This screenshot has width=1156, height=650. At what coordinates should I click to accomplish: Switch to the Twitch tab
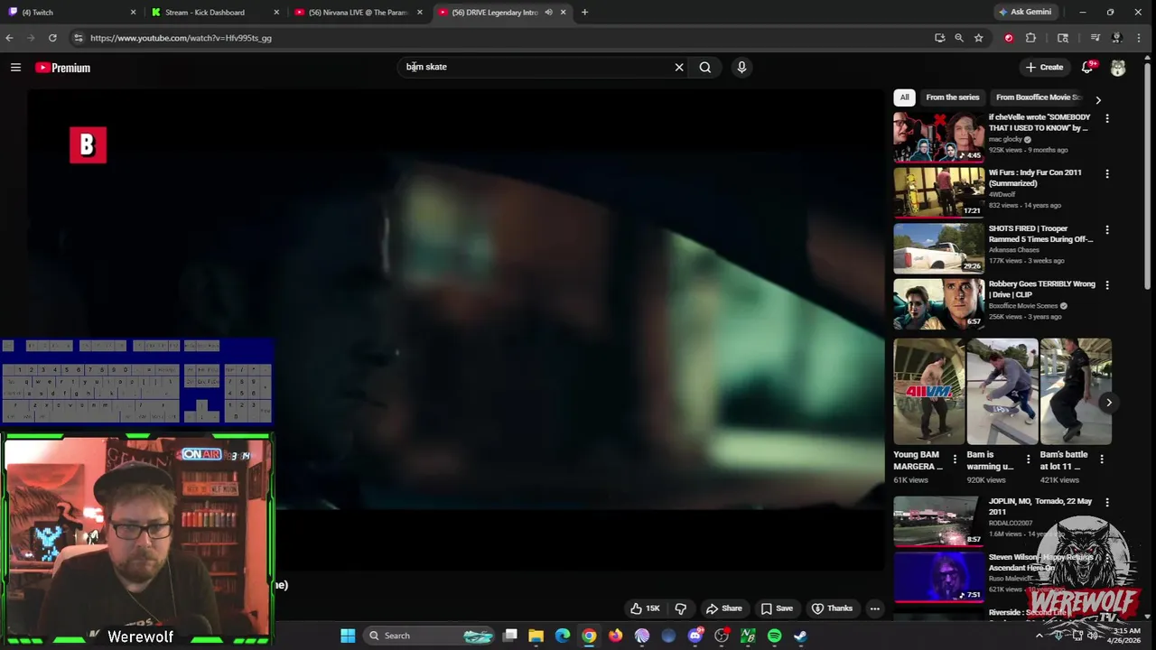pos(72,12)
